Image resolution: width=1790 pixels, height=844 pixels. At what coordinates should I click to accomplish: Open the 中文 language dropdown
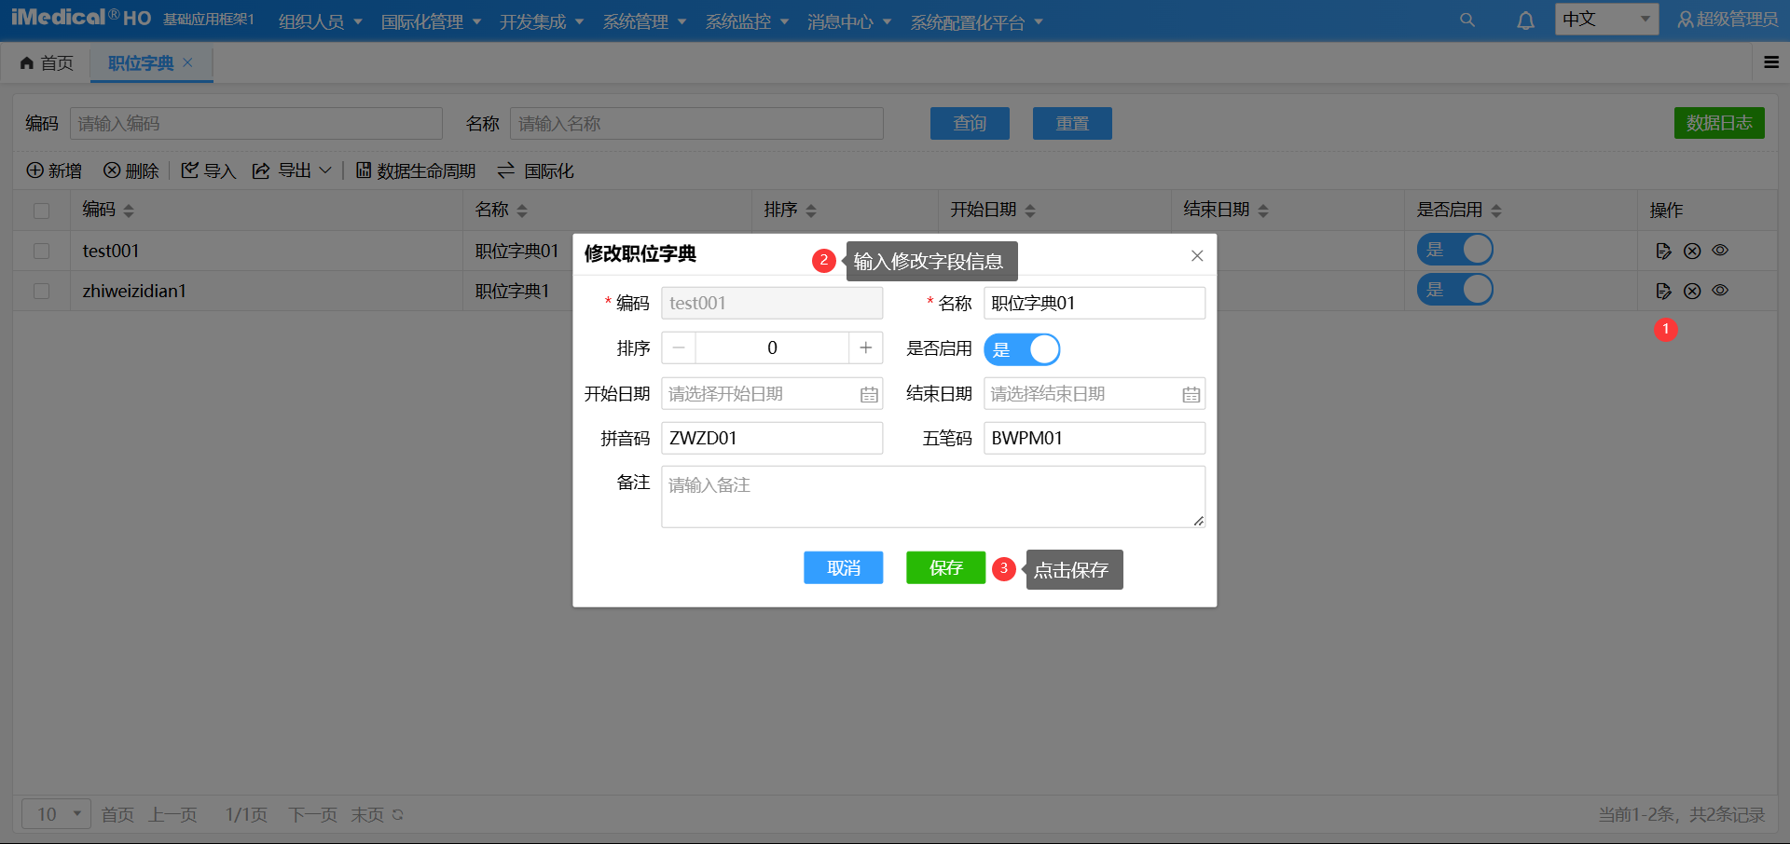point(1605,19)
